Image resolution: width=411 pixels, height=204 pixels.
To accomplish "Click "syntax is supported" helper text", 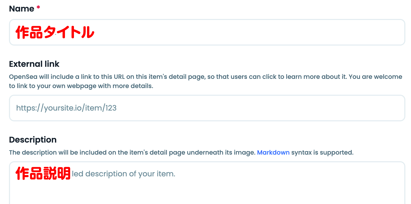I will point(322,153).
